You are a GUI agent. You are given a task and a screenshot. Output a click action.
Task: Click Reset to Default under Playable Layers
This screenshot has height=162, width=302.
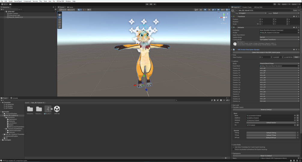click(x=266, y=110)
